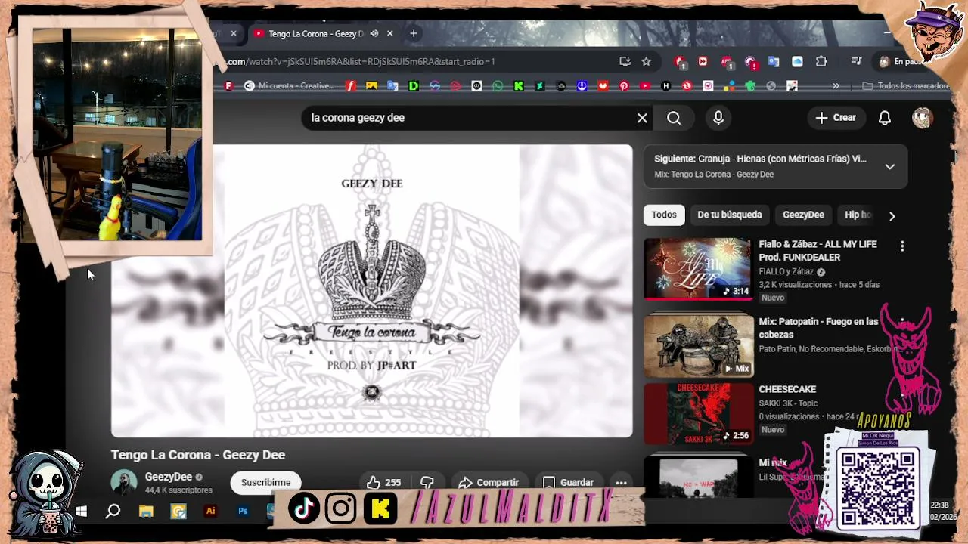
Task: Open the Chrome extensions puzzle menu
Action: [821, 62]
